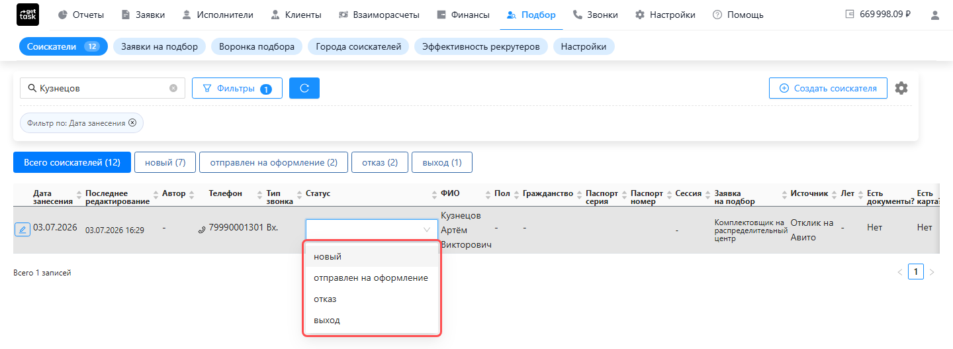Show Всего соискателей (12) status filter
Viewport: 953px width, 349px height.
point(72,162)
